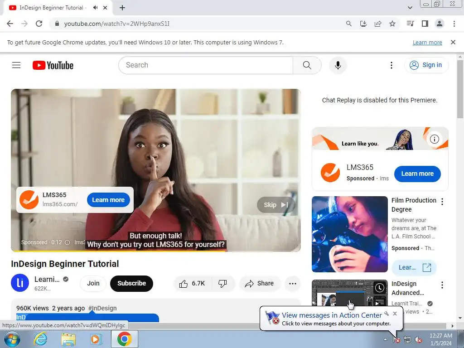Dismiss the Chrome update infobar
Viewport: 464px width, 348px height.
click(x=453, y=42)
